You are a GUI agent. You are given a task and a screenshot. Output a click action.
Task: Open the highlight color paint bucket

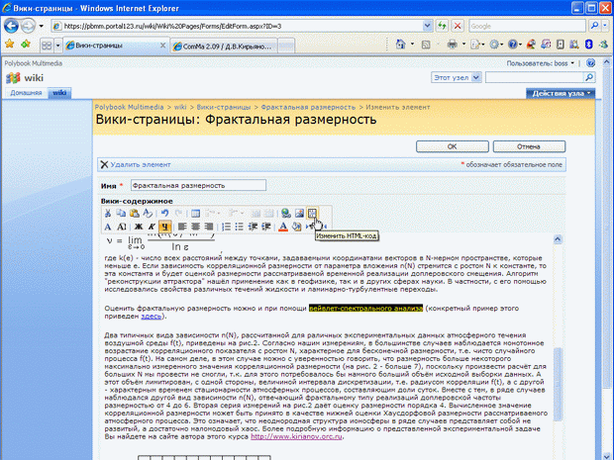tap(296, 227)
